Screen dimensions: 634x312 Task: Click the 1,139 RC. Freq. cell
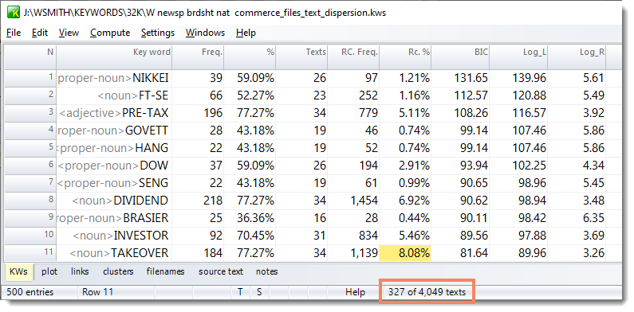(x=353, y=253)
